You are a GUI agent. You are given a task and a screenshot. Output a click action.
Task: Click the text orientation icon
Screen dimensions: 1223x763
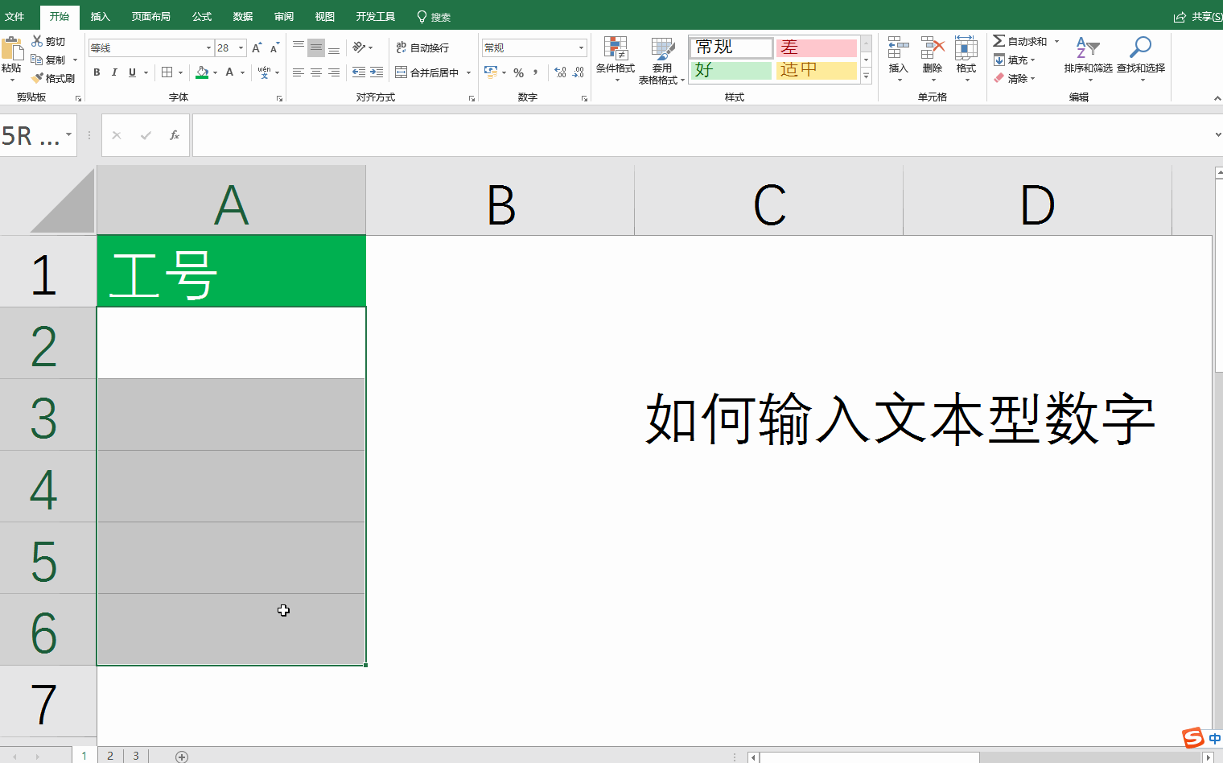click(359, 47)
